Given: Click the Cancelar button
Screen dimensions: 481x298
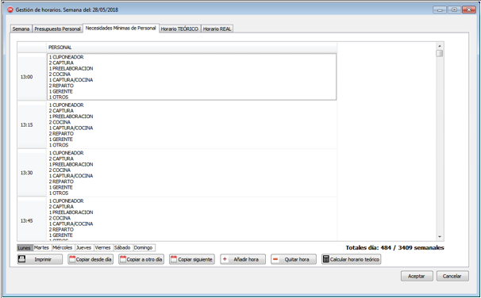Looking at the screenshot, I should click(452, 276).
